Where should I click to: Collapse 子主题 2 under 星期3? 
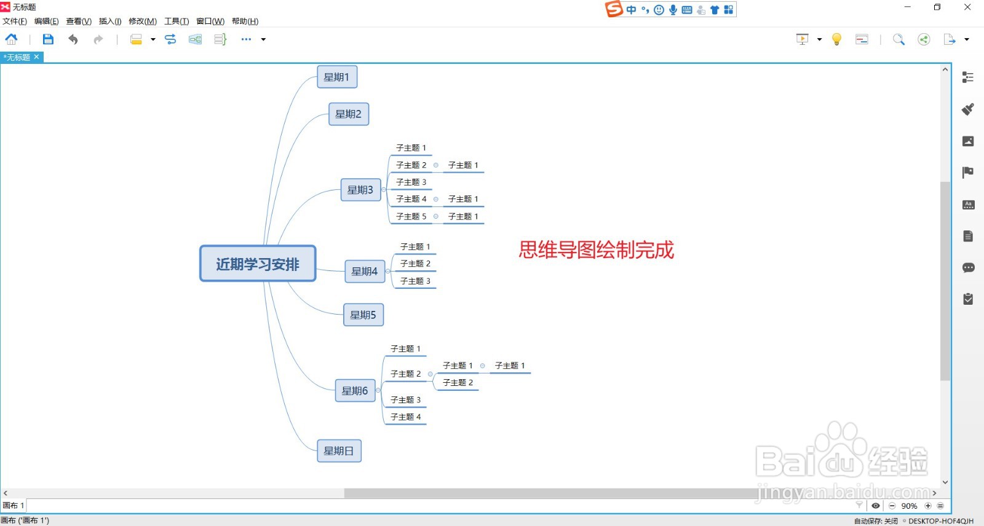point(436,165)
